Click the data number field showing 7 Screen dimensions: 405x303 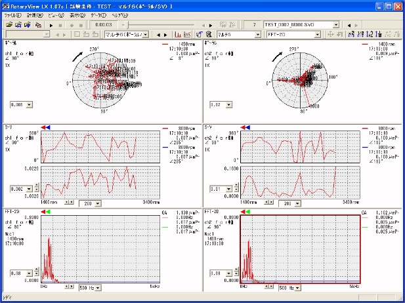(x=252, y=25)
